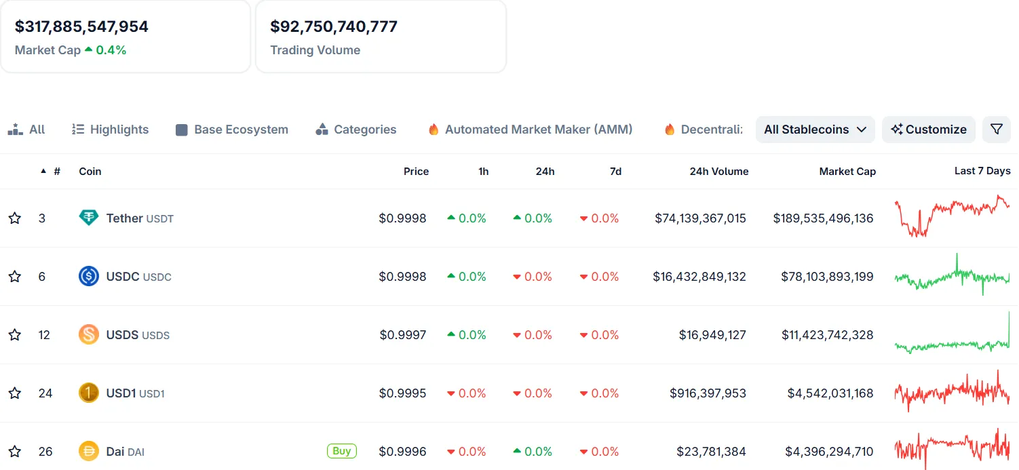Image resolution: width=1019 pixels, height=470 pixels.
Task: Click the USD1 coin logo
Action: (89, 393)
